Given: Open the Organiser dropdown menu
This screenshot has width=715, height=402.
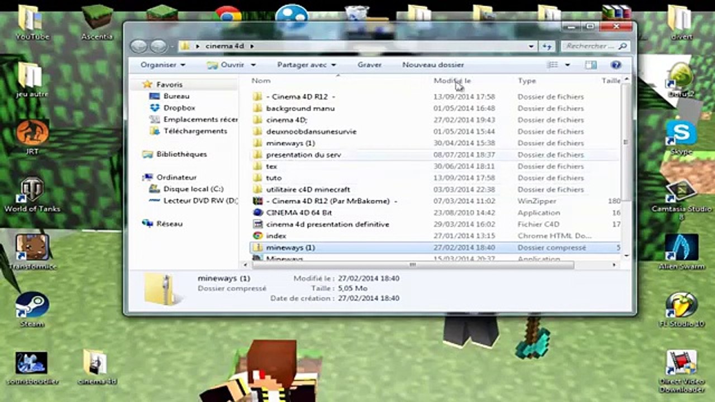Looking at the screenshot, I should coord(163,65).
